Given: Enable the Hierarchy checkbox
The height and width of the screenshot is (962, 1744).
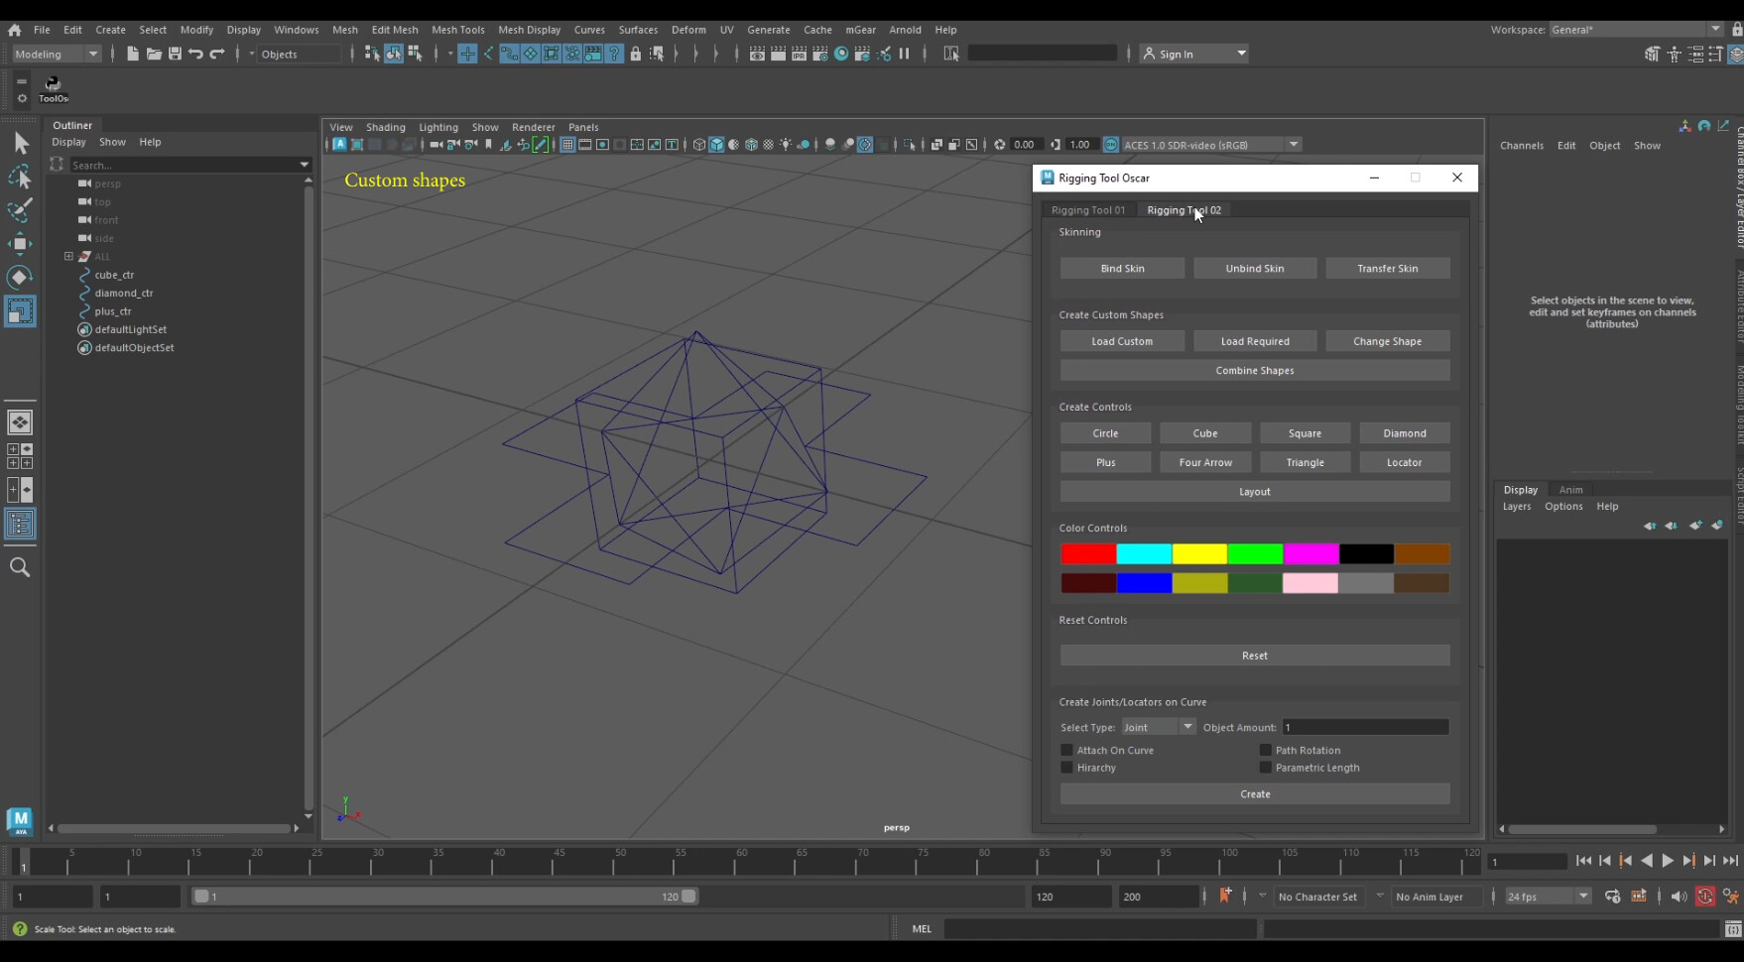Looking at the screenshot, I should 1066,768.
